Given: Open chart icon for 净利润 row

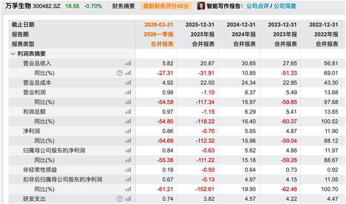Looking at the screenshot, I should click(128, 131).
